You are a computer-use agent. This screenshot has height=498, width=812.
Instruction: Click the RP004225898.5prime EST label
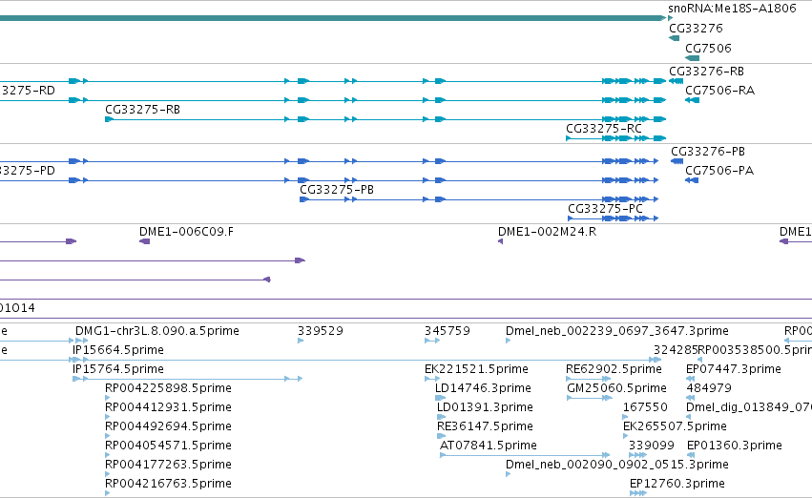tap(168, 389)
